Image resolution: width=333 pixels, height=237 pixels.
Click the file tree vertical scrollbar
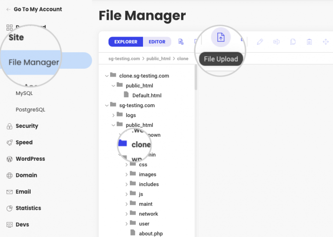[x=196, y=77]
